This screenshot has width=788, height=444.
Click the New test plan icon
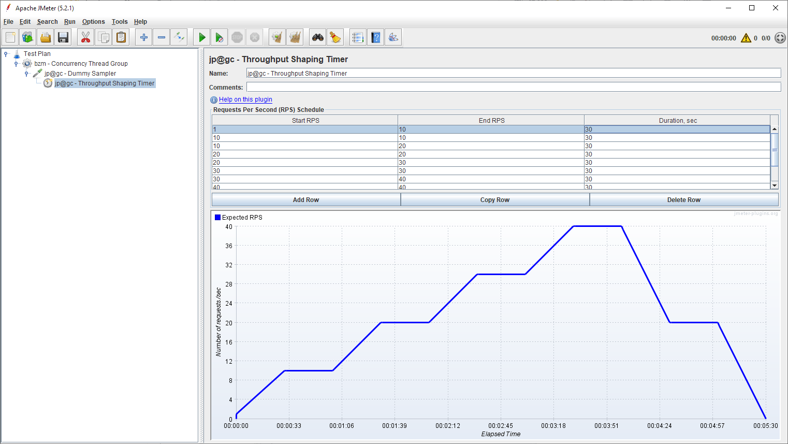click(x=10, y=37)
